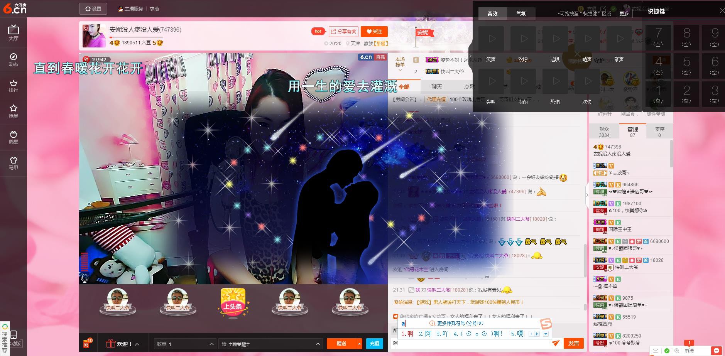Switch to the 气氛 atmosphere tab

[521, 13]
